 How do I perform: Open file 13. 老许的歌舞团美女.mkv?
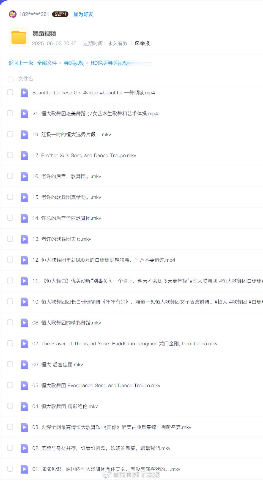pyautogui.click(x=62, y=239)
